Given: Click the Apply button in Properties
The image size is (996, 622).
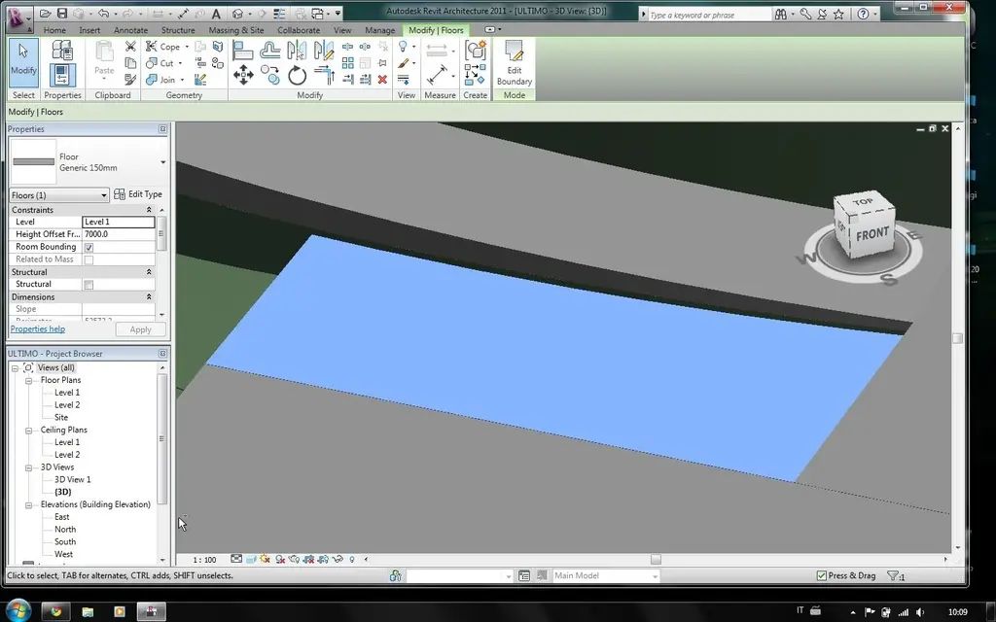Looking at the screenshot, I should 140,329.
